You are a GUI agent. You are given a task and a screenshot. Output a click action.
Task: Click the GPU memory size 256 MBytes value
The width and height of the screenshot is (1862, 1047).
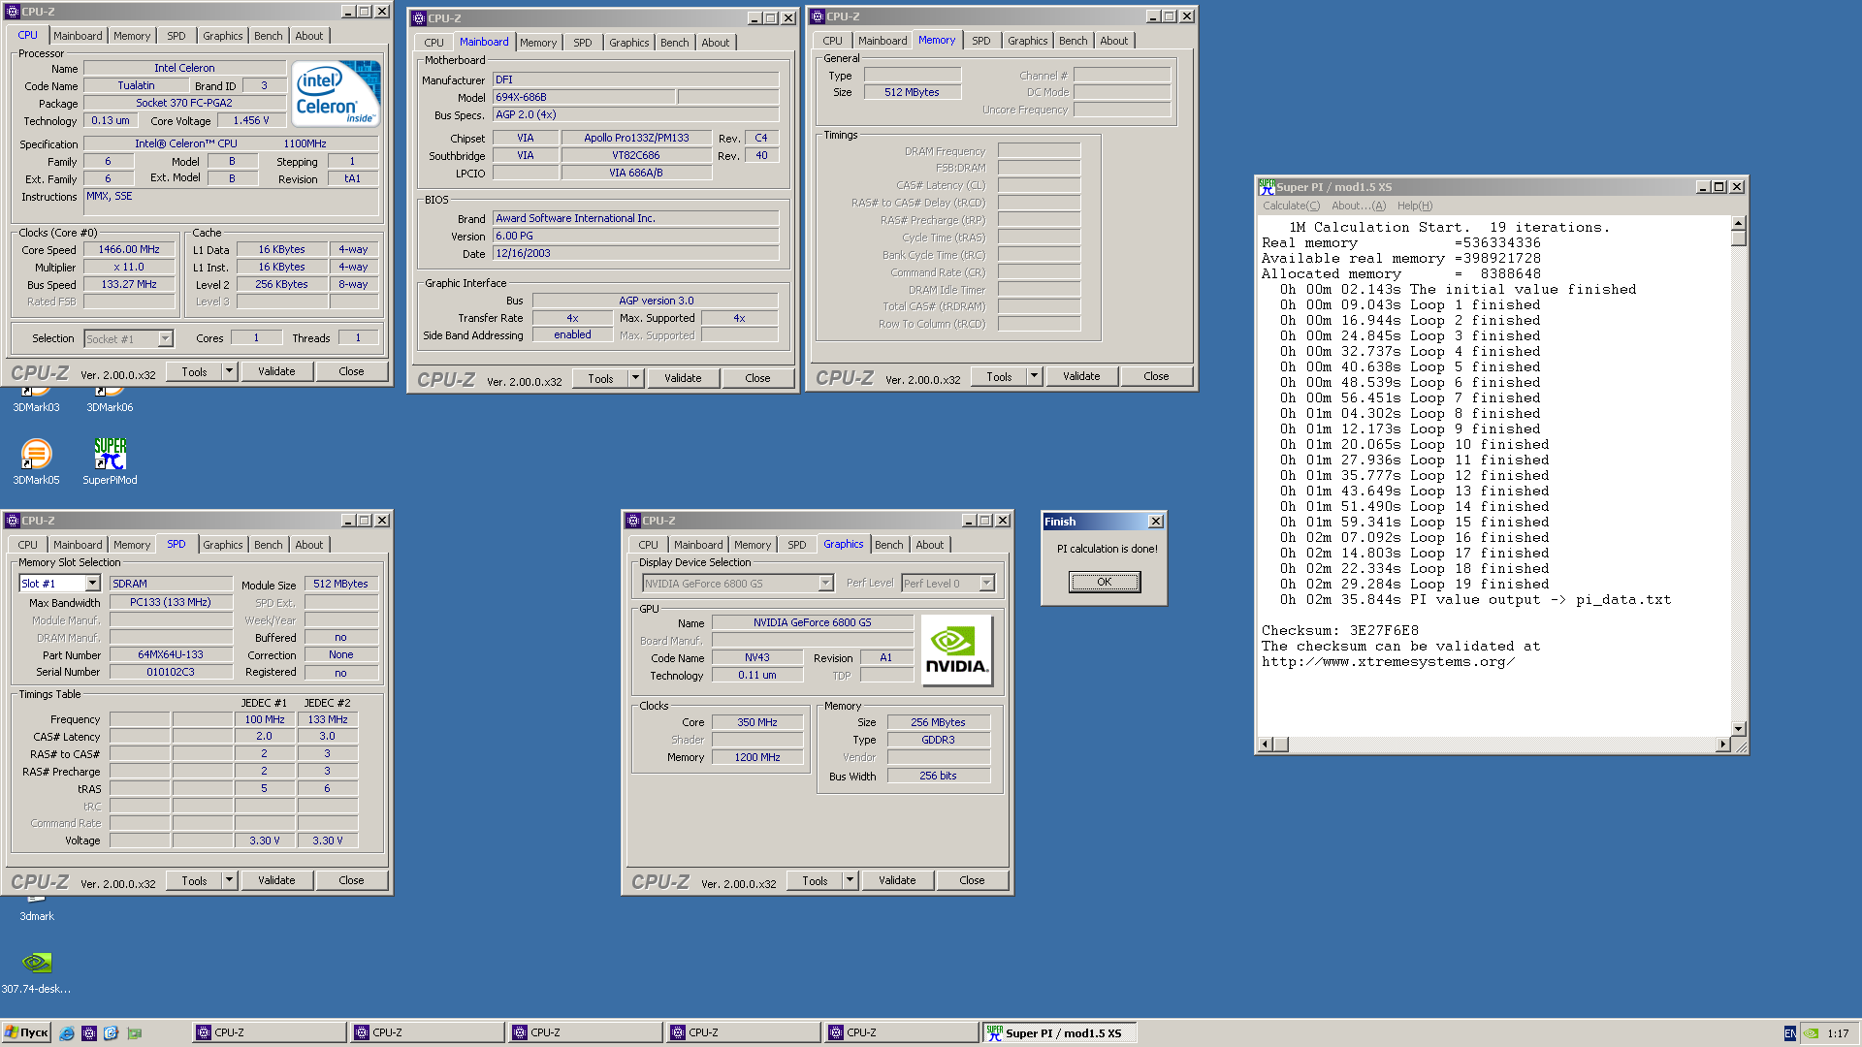[x=938, y=722]
